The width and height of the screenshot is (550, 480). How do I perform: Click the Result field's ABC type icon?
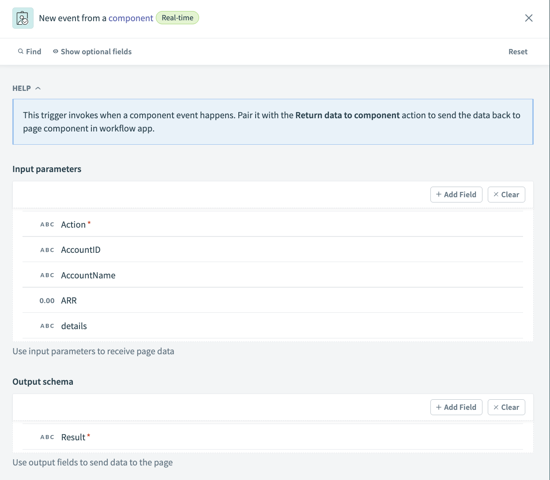click(x=47, y=437)
